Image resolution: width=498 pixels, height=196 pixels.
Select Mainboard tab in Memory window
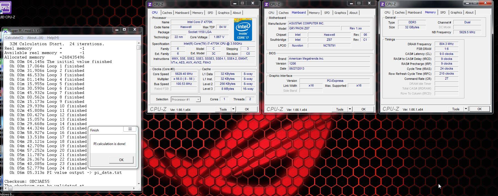(x=415, y=12)
